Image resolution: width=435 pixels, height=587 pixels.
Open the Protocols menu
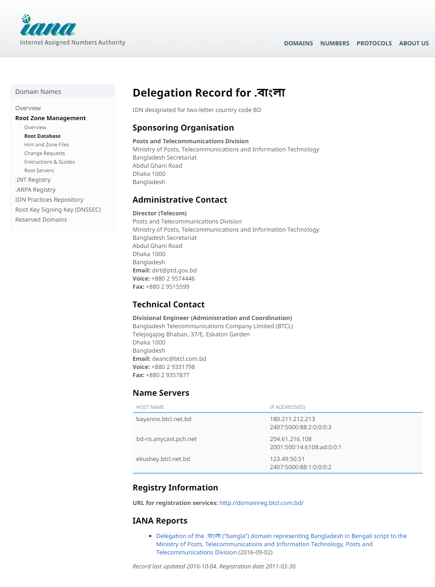coord(374,44)
